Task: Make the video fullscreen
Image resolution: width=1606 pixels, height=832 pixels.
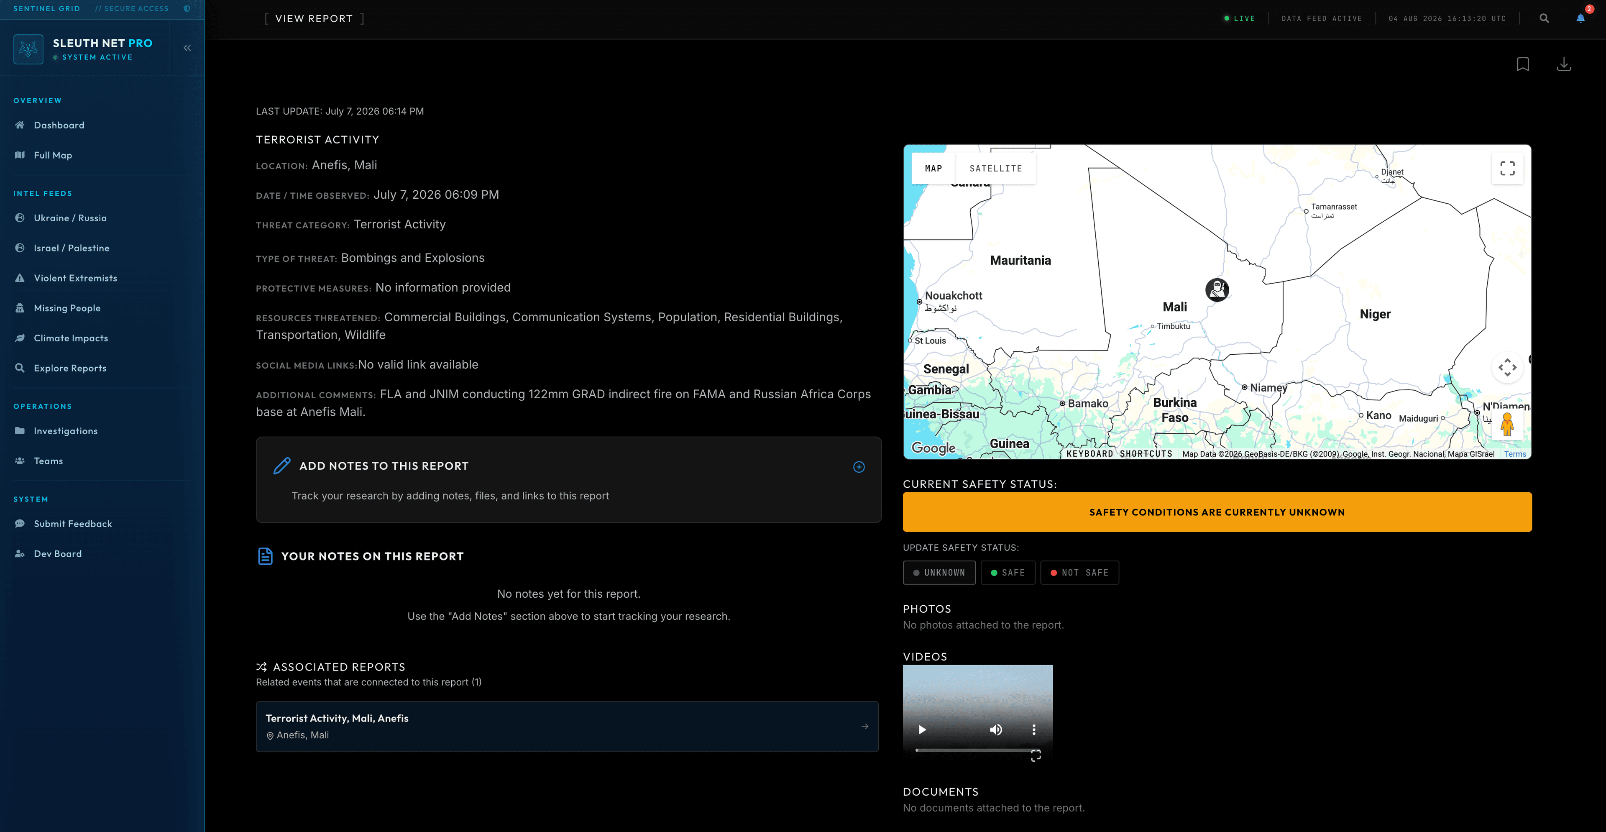Action: 1036,755
